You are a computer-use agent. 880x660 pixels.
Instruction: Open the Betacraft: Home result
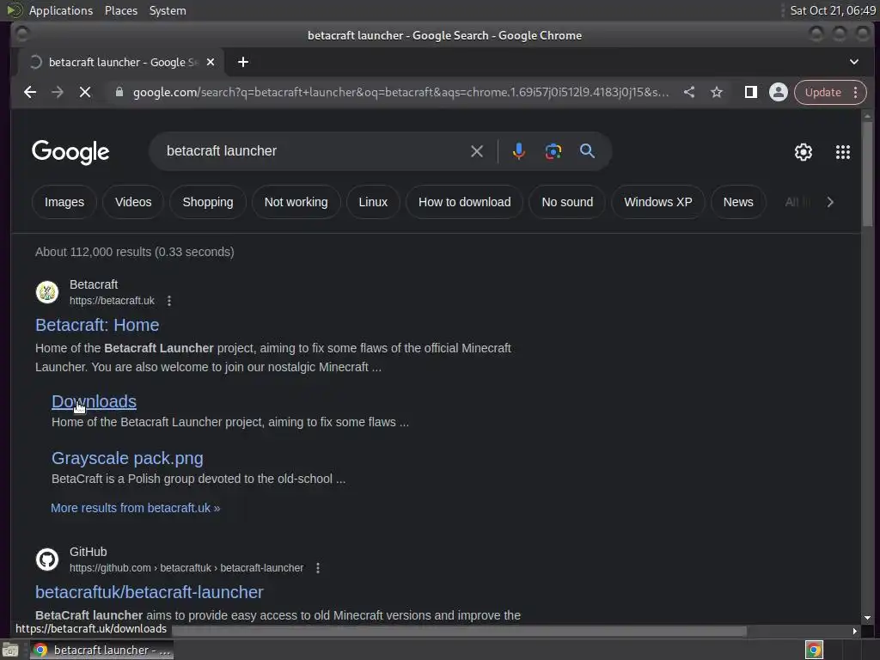click(97, 325)
